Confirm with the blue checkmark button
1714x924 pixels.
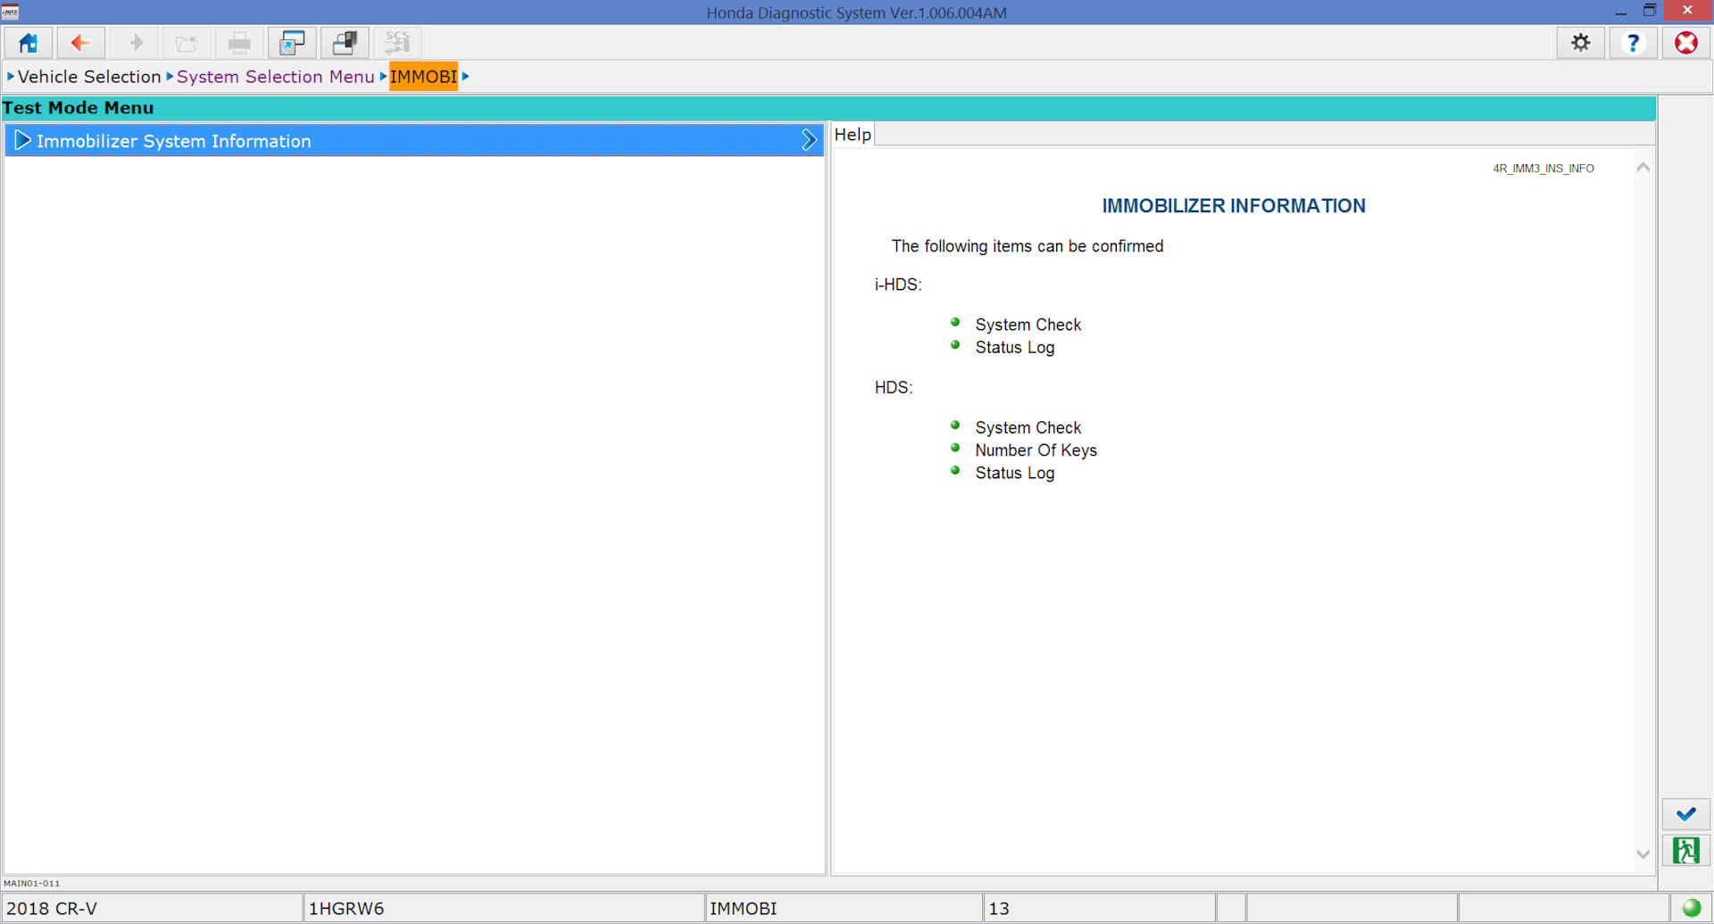(1686, 814)
